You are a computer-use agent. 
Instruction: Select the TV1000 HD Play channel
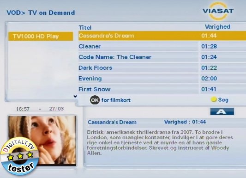coord(41,36)
